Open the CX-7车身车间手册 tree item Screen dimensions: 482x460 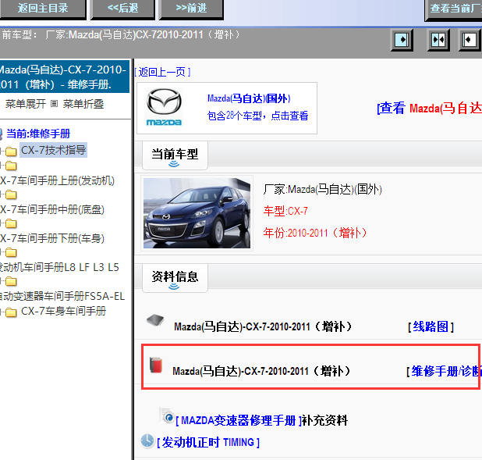click(x=64, y=311)
